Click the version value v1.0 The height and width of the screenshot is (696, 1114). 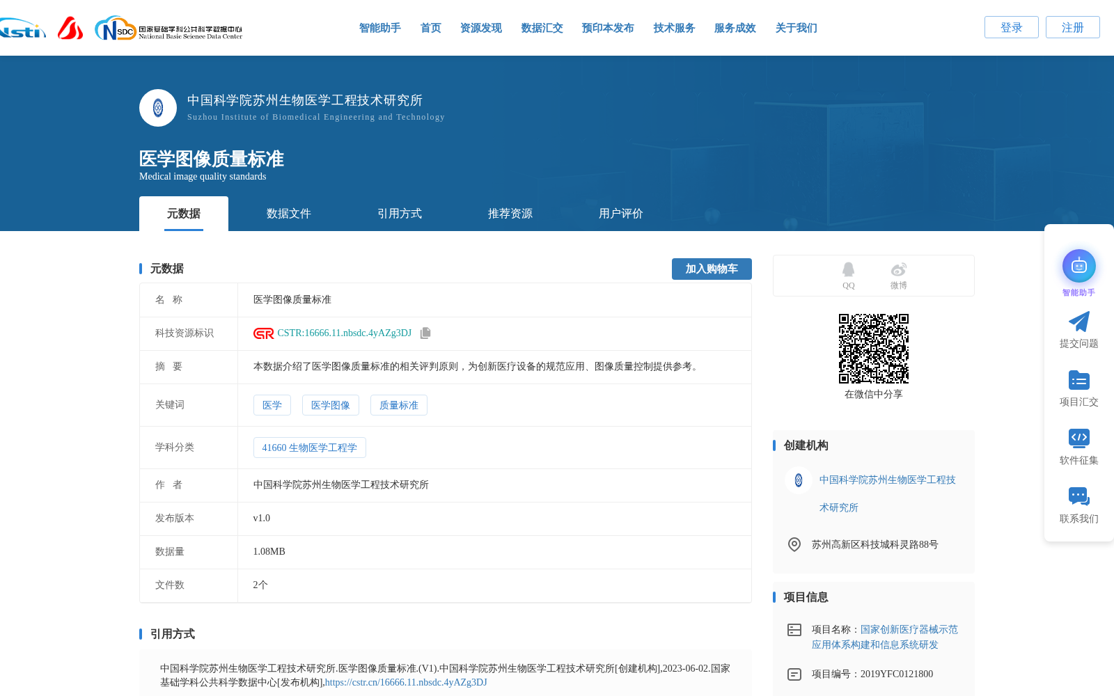262,519
